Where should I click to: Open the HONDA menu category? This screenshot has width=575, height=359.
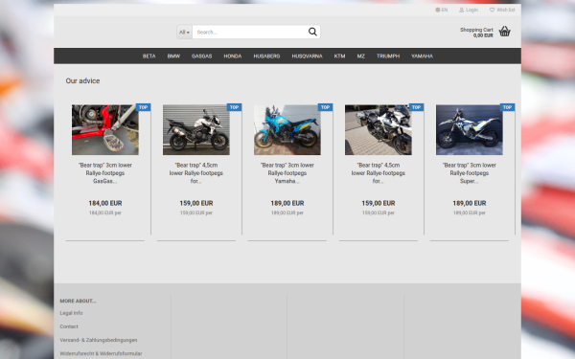pos(233,56)
